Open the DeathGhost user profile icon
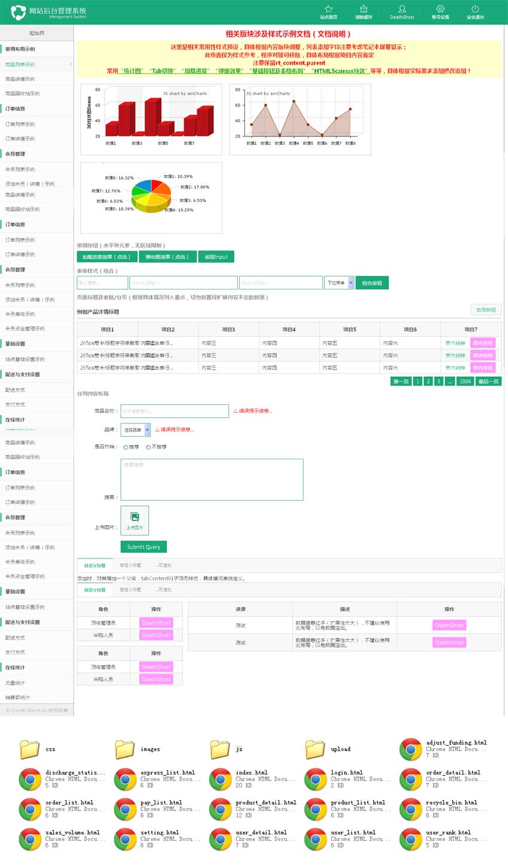 [x=402, y=10]
